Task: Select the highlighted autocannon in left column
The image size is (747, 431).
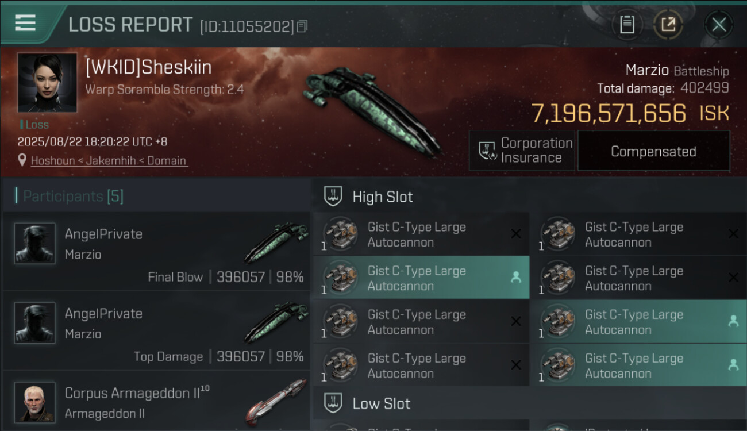Action: coord(421,278)
